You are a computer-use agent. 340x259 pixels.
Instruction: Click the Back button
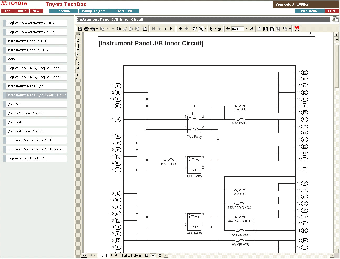(x=22, y=11)
